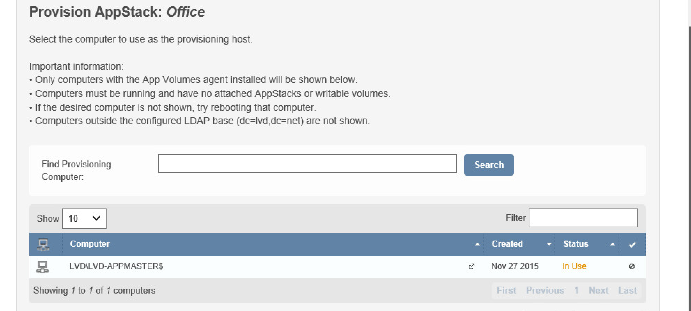Click the Created column sort arrow
The width and height of the screenshot is (691, 311).
(x=549, y=244)
